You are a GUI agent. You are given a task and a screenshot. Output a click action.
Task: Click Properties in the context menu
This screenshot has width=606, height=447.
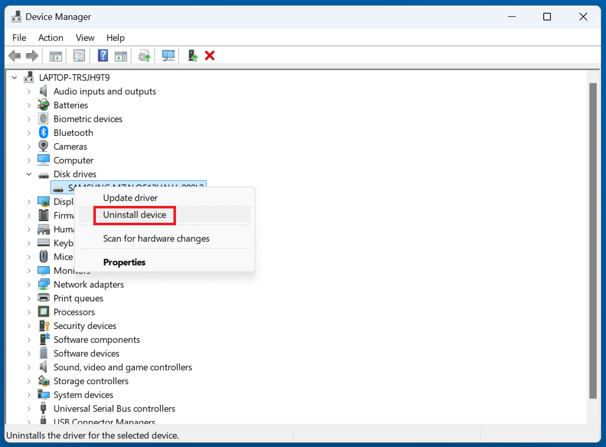[x=124, y=262]
